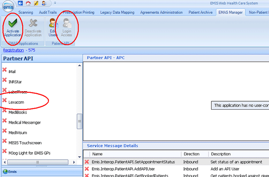Choose MediVisum in the list
This screenshot has height=177, width=269.
tap(18, 133)
